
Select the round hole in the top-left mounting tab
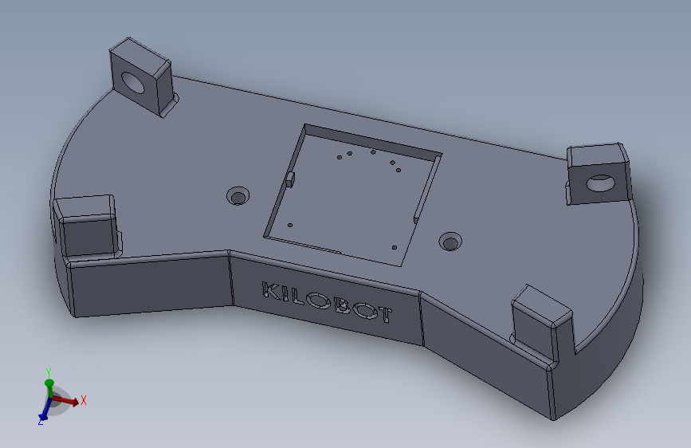(x=132, y=82)
